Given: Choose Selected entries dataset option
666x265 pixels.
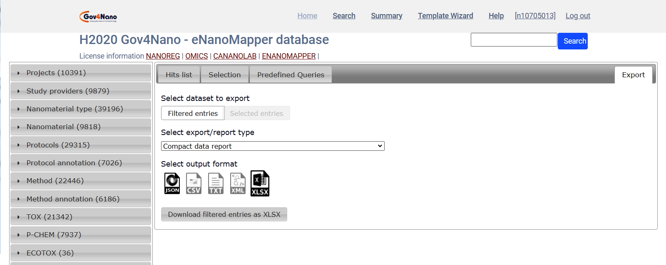Looking at the screenshot, I should click(256, 113).
